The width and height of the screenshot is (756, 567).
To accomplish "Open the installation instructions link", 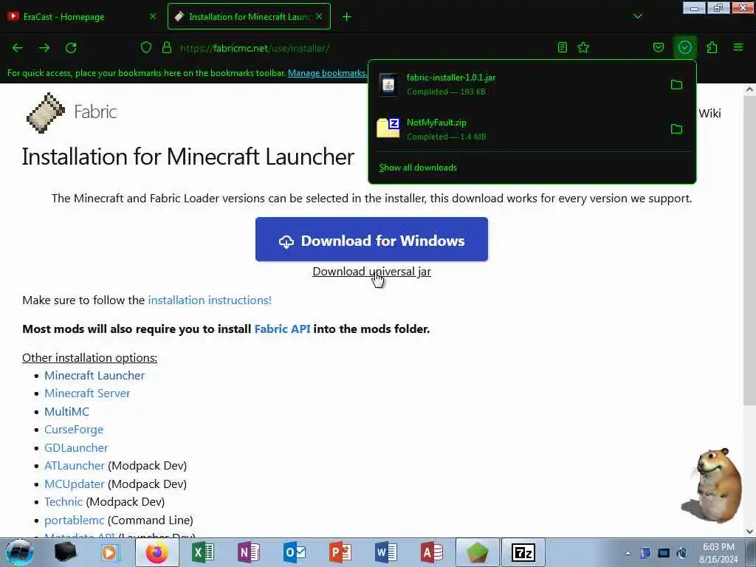I will [x=210, y=300].
